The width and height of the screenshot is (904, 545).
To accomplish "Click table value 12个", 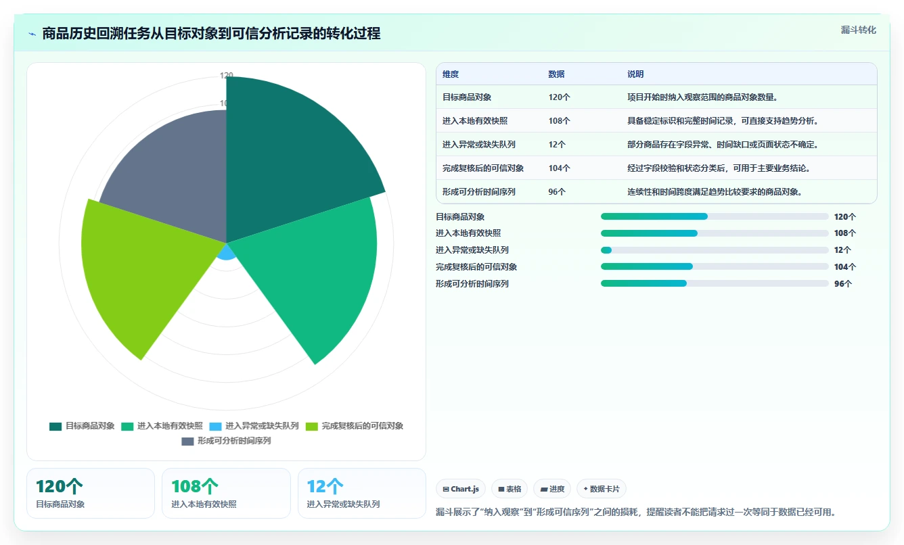I will [x=557, y=145].
